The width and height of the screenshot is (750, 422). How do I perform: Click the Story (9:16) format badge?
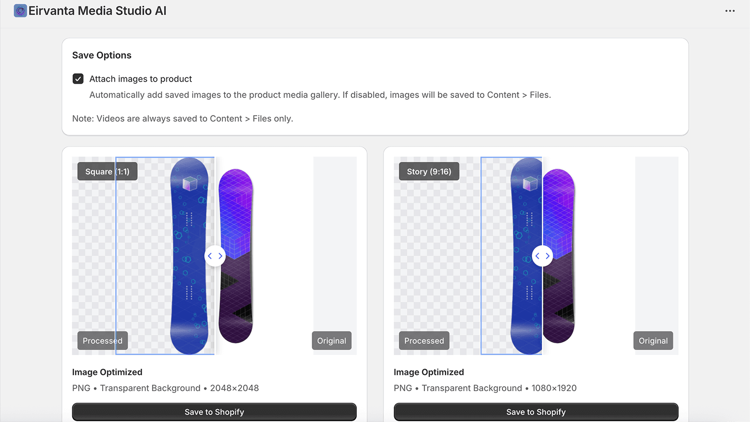429,172
